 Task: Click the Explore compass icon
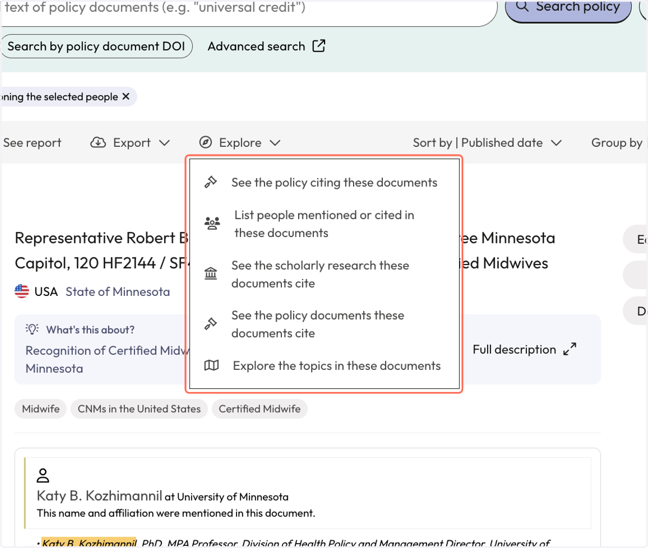pyautogui.click(x=206, y=143)
